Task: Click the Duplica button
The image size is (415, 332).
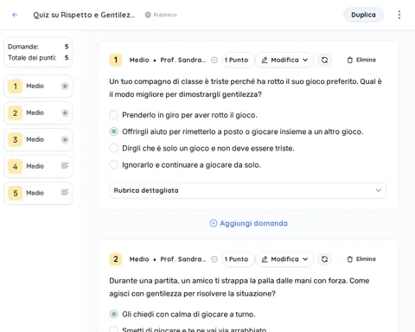Action: pos(363,15)
